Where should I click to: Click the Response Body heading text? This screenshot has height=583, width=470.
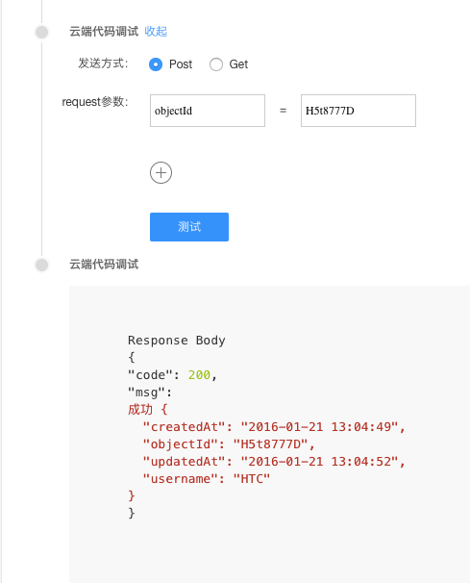coord(177,341)
